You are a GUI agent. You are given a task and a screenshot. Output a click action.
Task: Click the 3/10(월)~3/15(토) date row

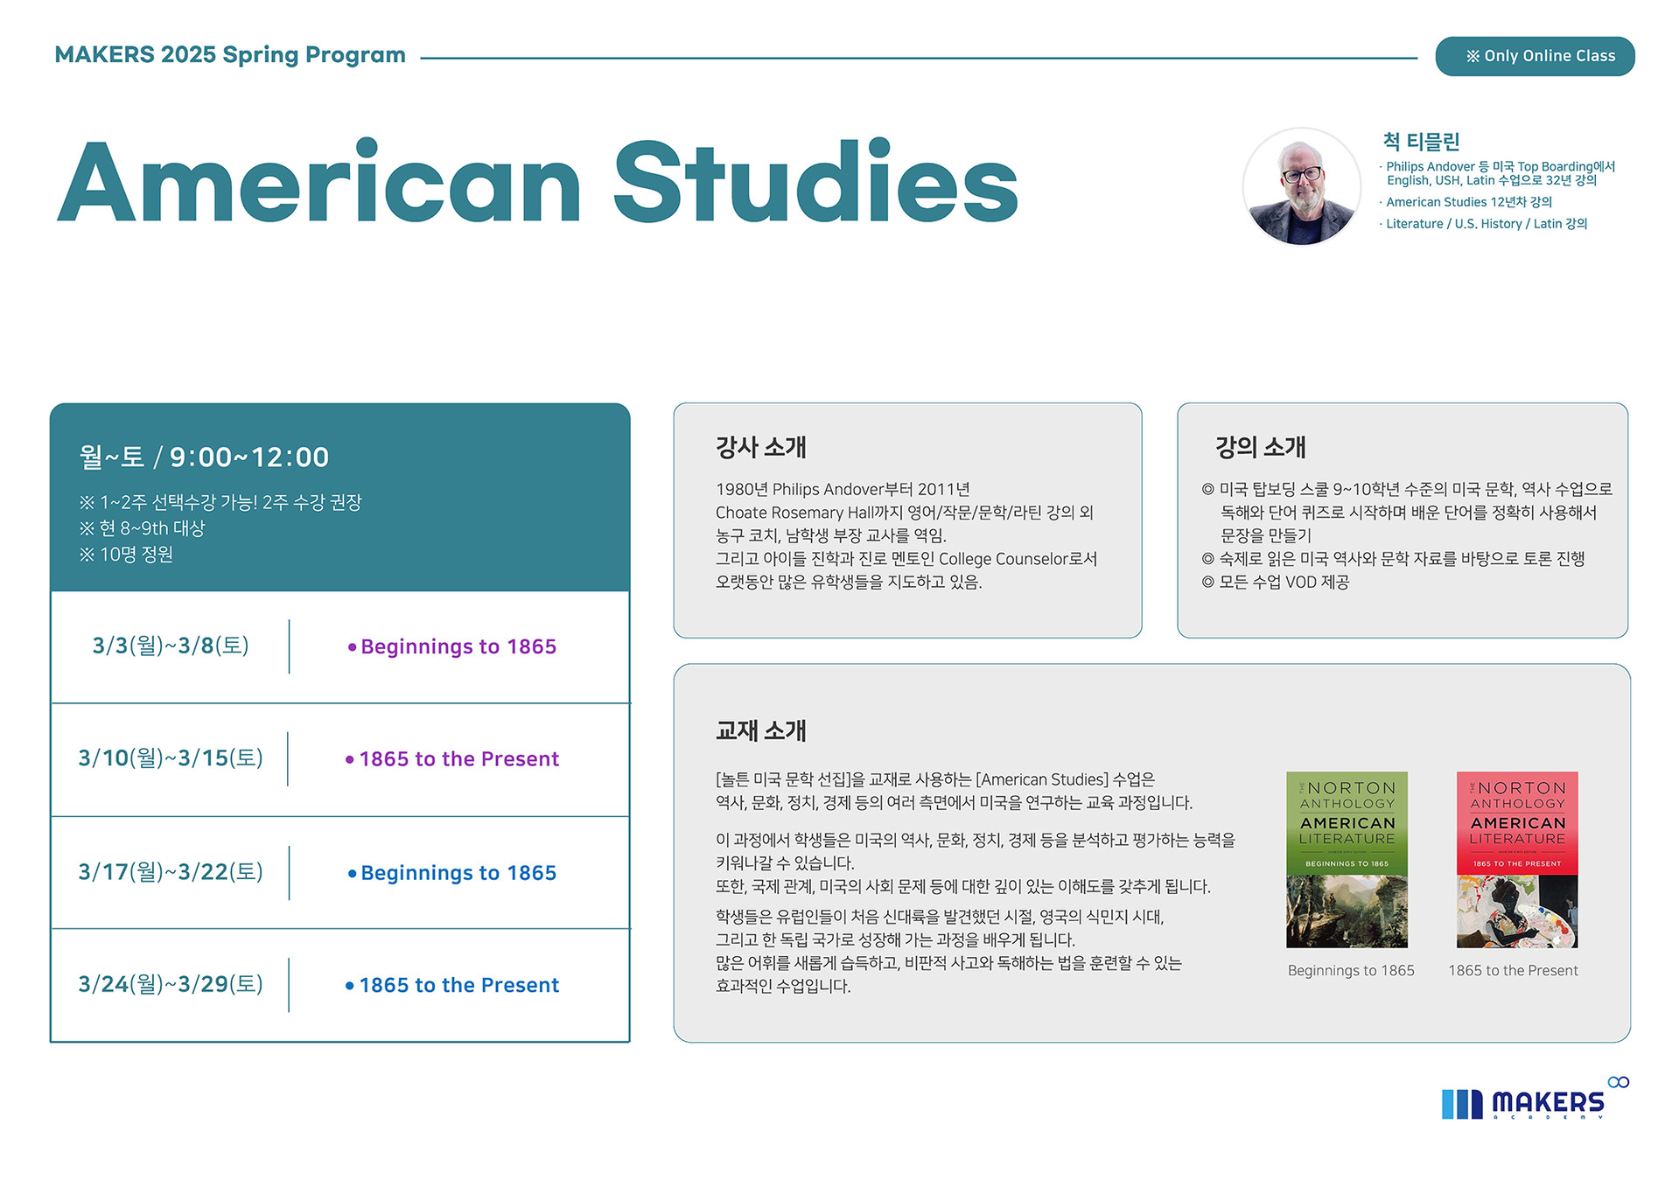171,758
